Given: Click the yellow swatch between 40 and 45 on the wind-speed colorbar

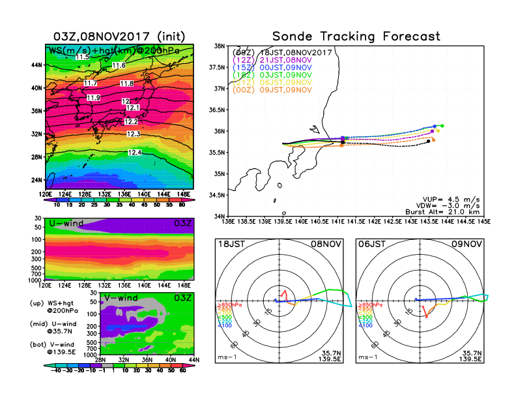Looking at the screenshot, I should [x=138, y=200].
